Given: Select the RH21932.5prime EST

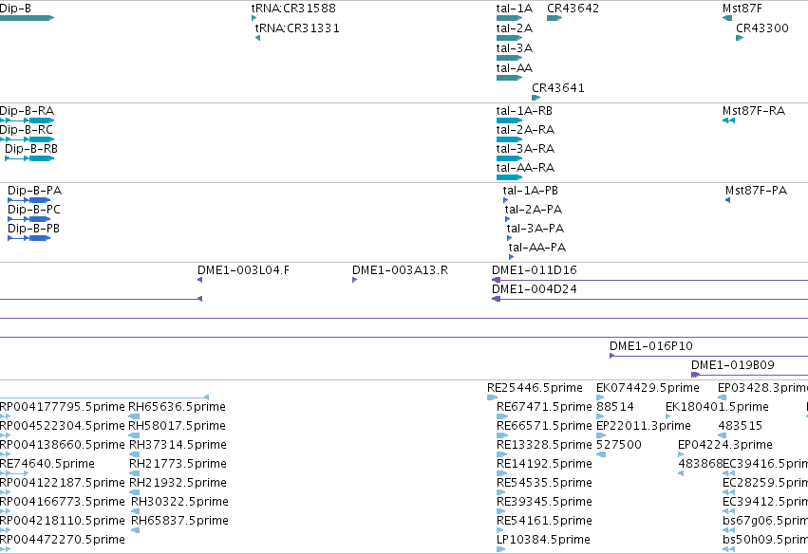Looking at the screenshot, I should click(x=135, y=492).
